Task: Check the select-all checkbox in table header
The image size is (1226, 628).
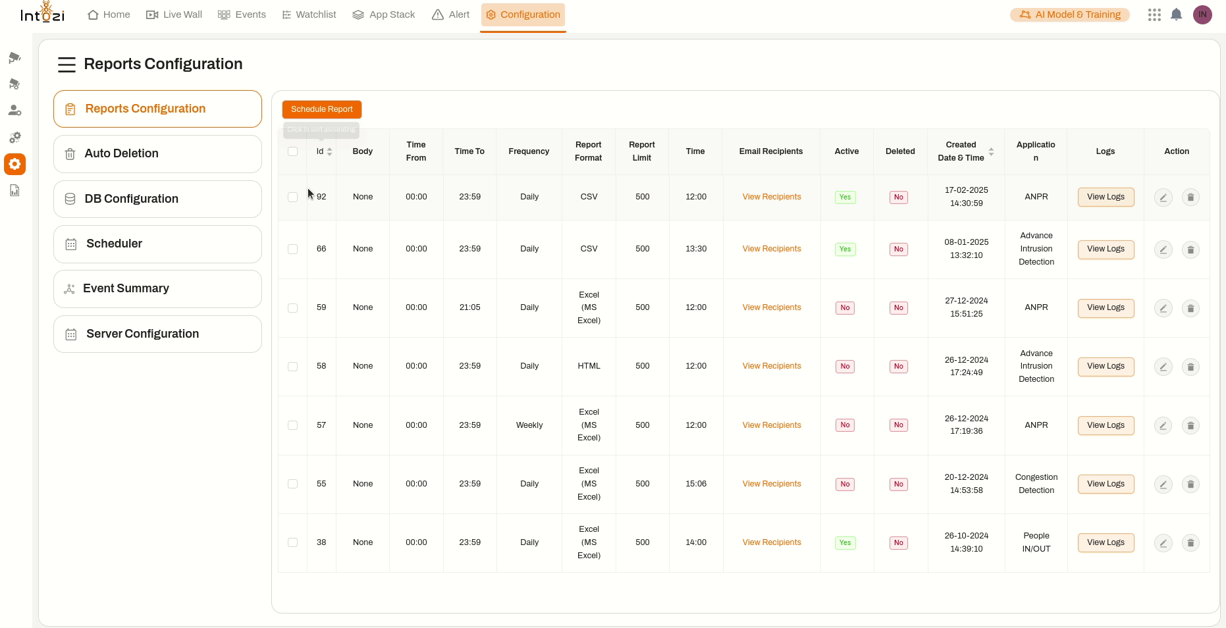Action: [293, 151]
